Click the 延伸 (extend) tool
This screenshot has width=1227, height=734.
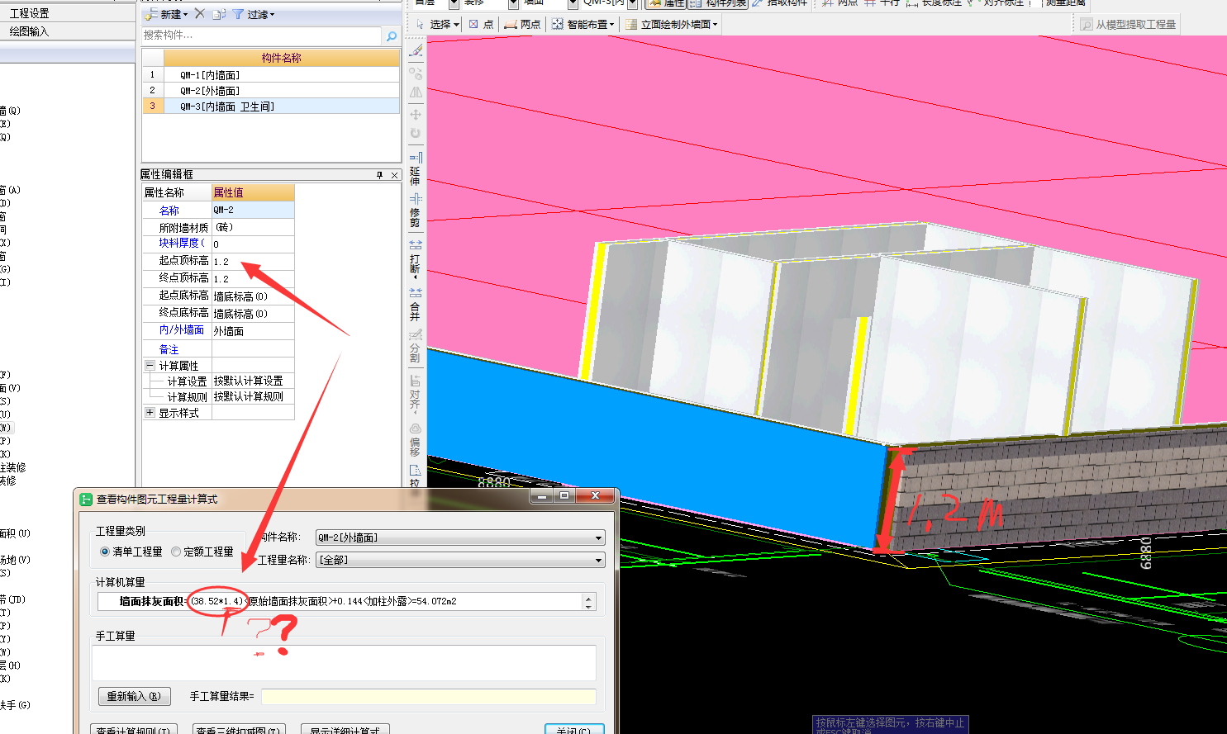click(x=416, y=168)
